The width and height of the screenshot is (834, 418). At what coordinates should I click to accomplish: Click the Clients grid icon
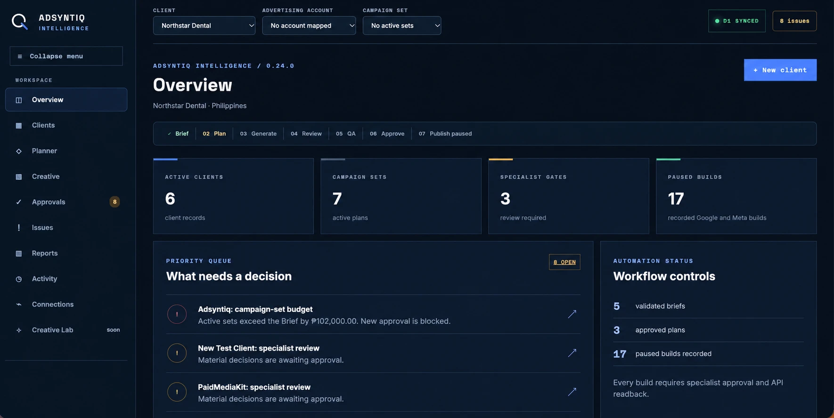point(19,125)
